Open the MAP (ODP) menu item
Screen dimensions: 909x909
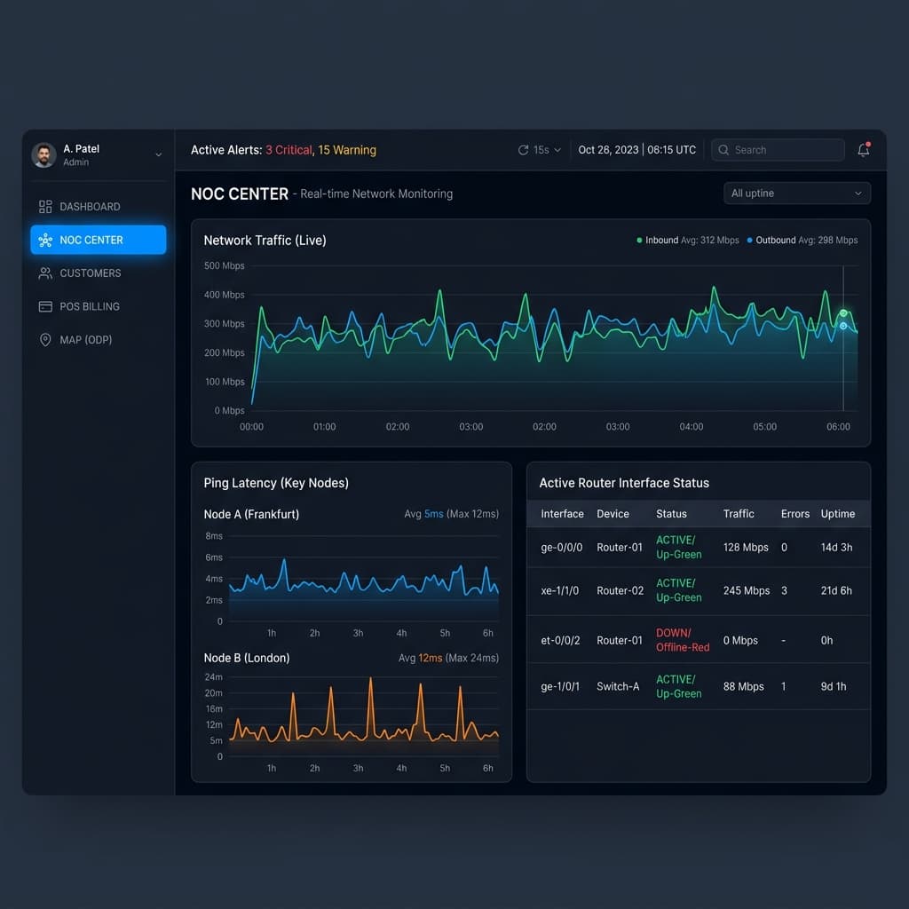point(99,340)
